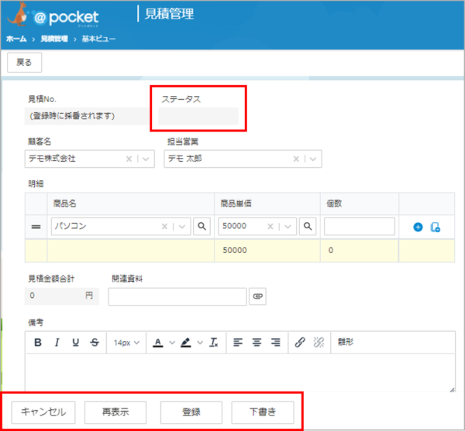
Task: Click the 再表示 button
Action: (x=115, y=412)
